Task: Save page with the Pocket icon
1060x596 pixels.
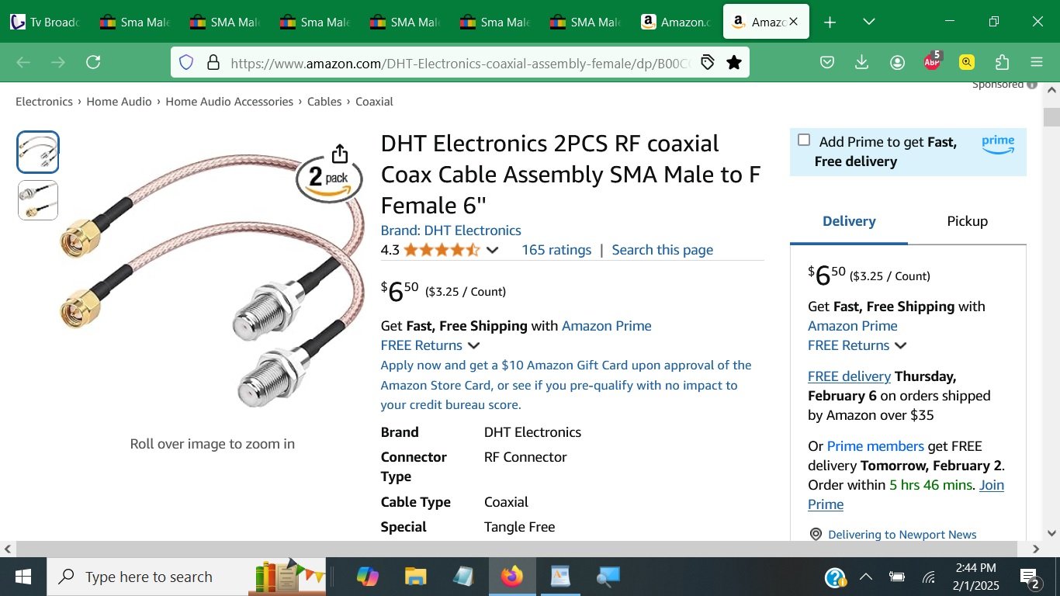Action: [827, 63]
